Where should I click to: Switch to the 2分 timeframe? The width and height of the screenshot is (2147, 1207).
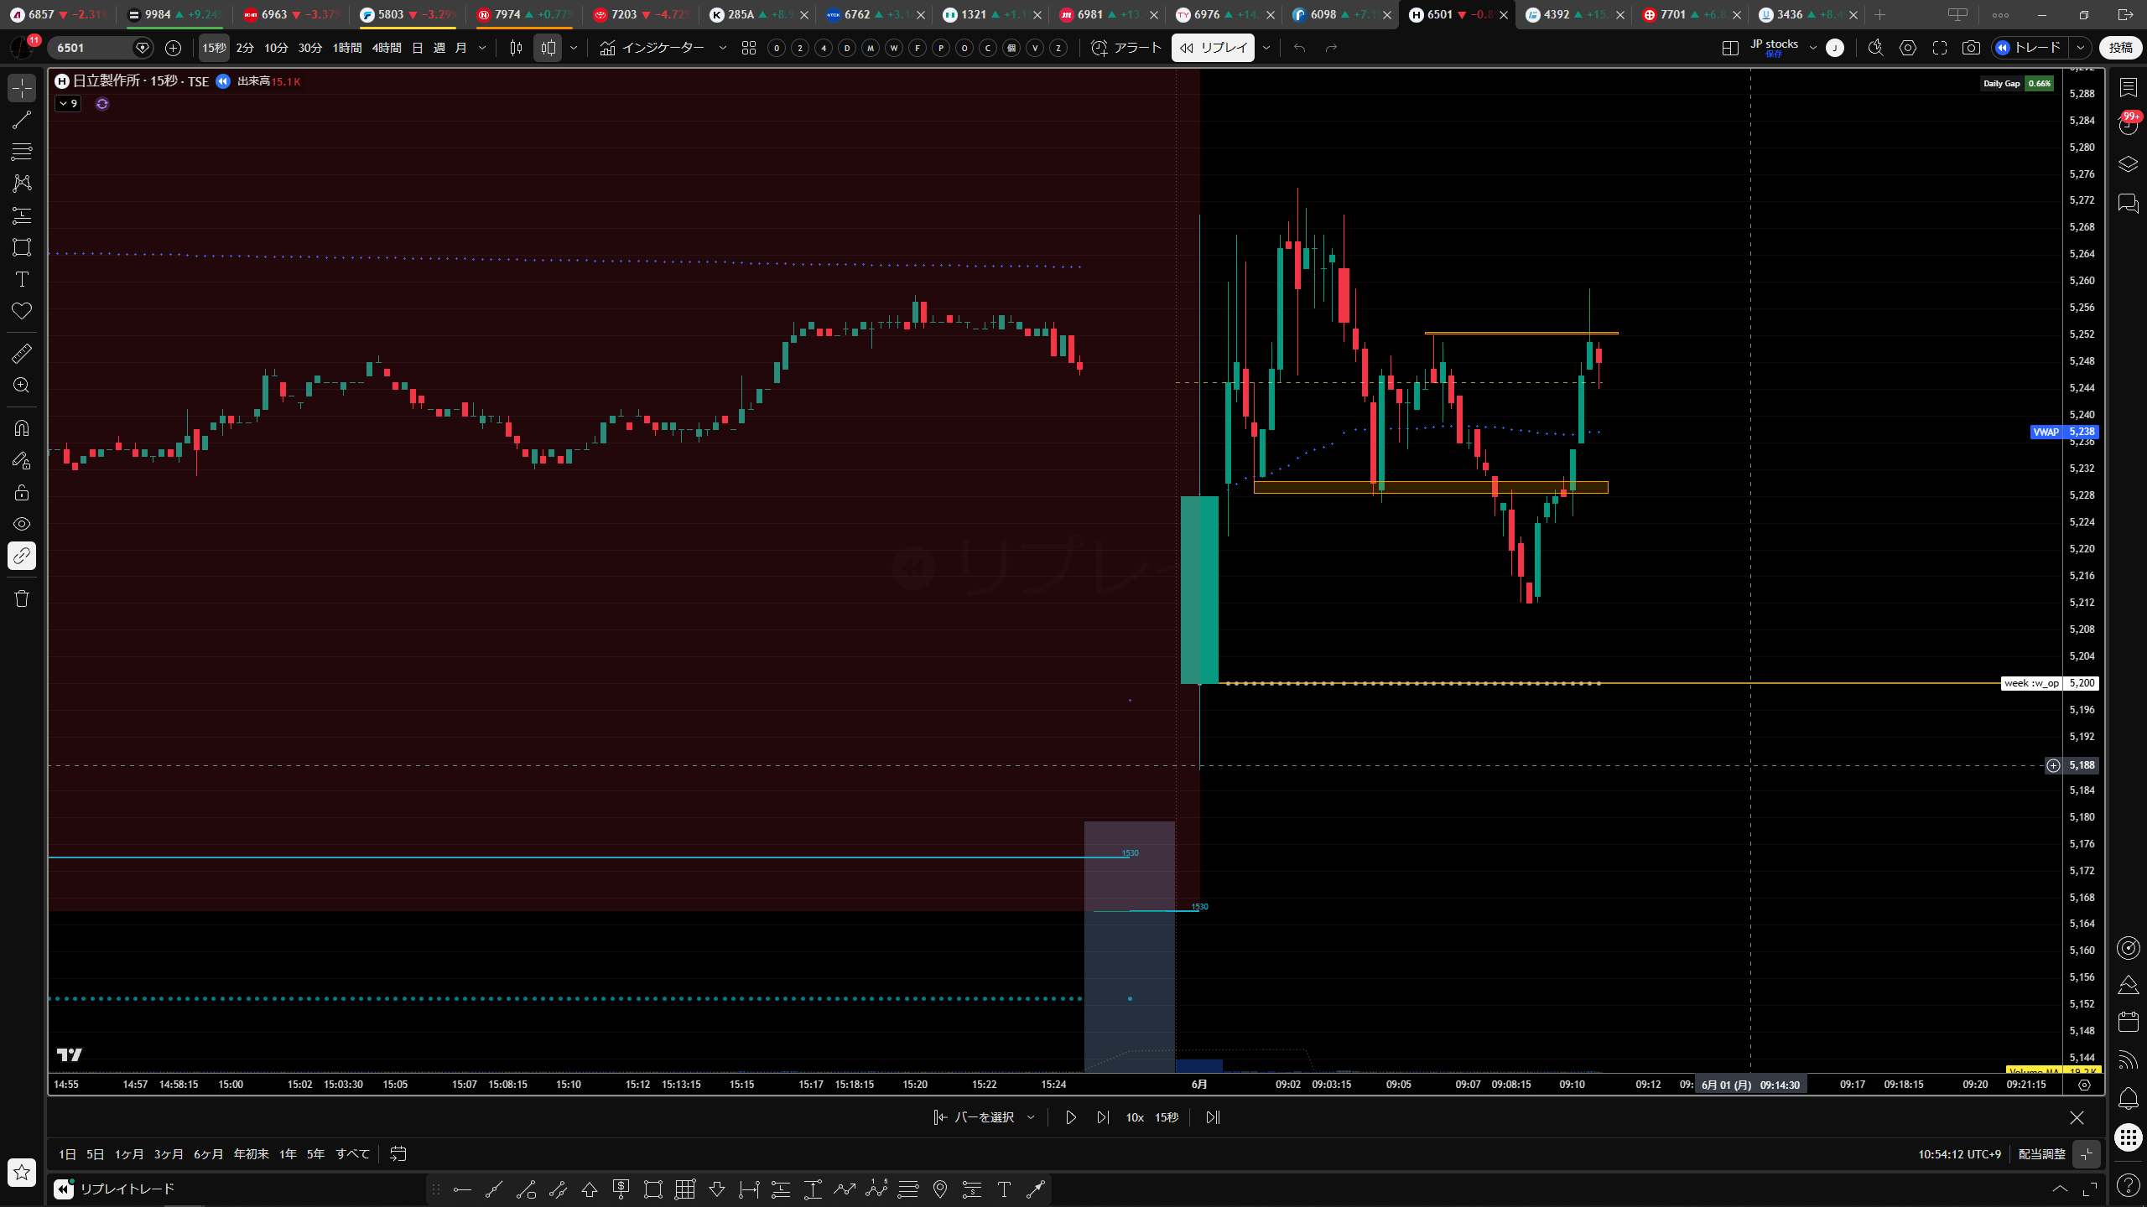point(245,48)
